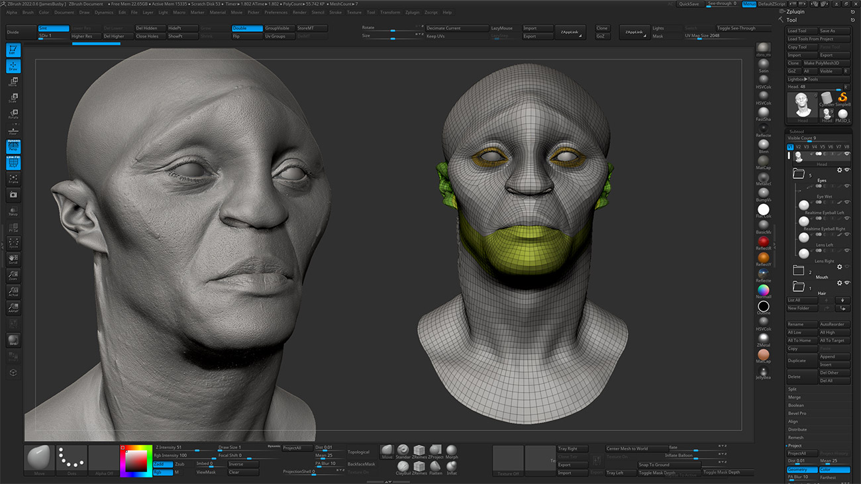Select the Standard brush icon
861x484 pixels.
(x=403, y=452)
